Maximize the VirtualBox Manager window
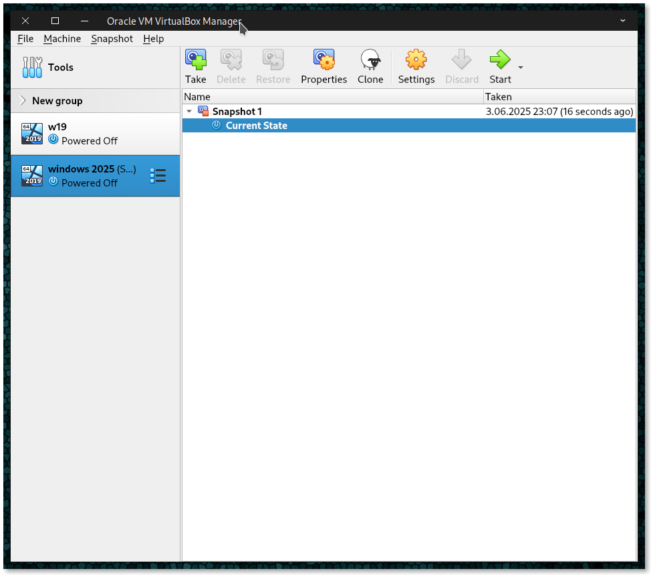 [x=55, y=21]
